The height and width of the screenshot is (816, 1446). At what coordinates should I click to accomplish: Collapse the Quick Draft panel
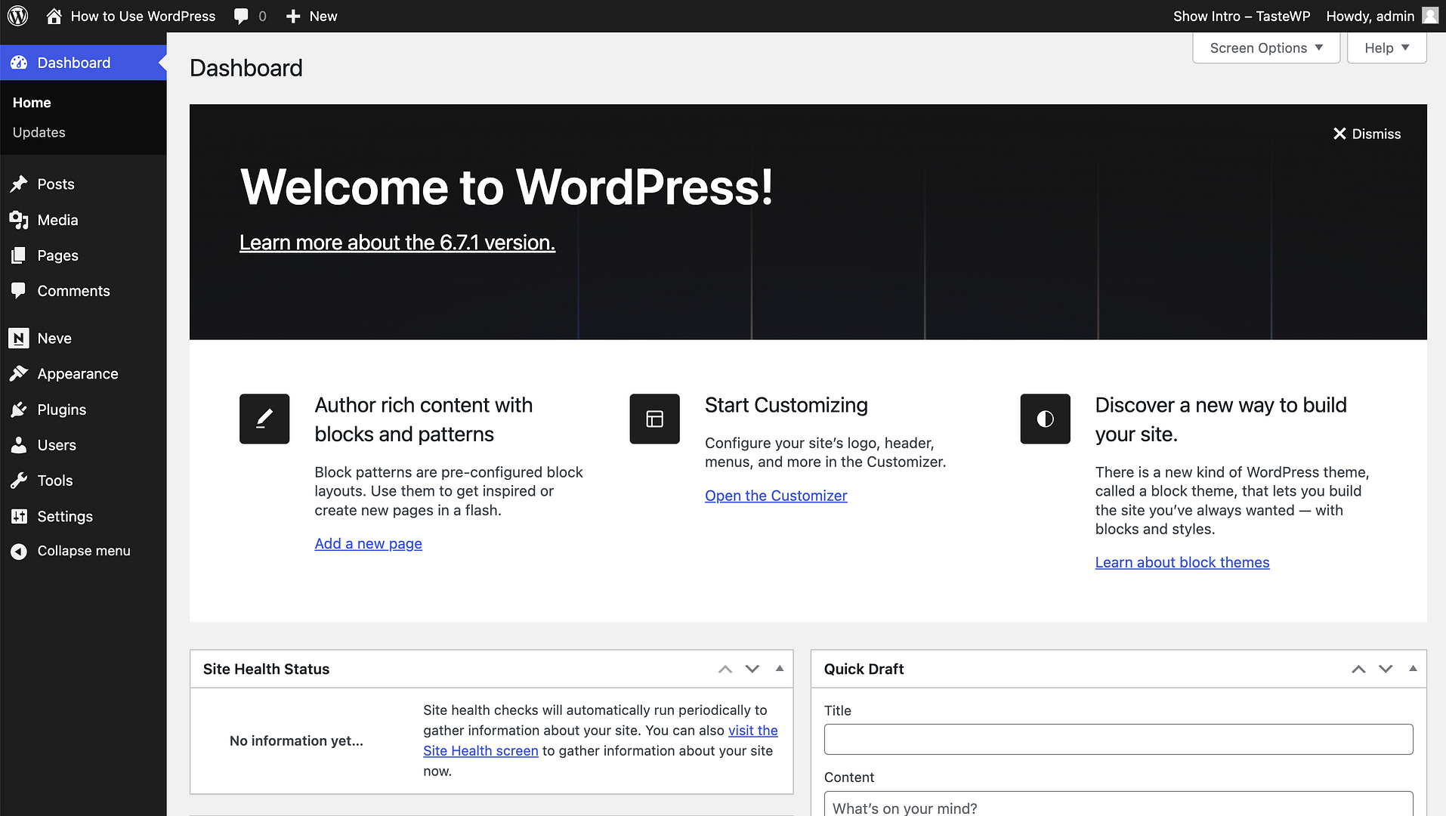click(1412, 669)
